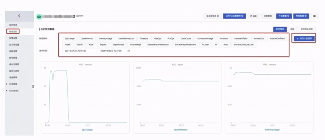Select the GetQps metric
325x140 pixels.
[158, 38]
